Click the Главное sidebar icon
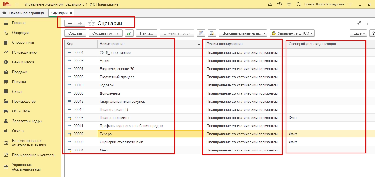The image size is (375, 177). [6, 23]
